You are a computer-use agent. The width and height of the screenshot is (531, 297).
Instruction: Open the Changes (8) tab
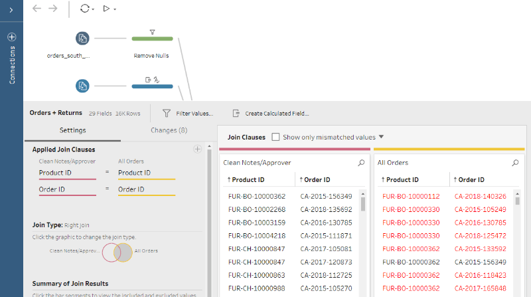169,130
